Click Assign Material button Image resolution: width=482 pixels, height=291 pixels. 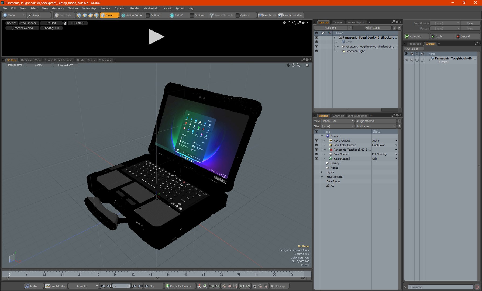pyautogui.click(x=376, y=121)
